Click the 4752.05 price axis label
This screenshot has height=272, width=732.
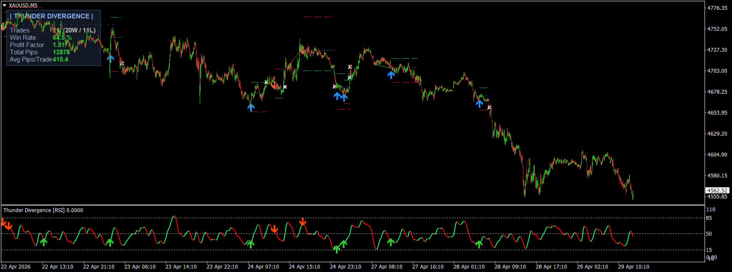click(x=717, y=29)
